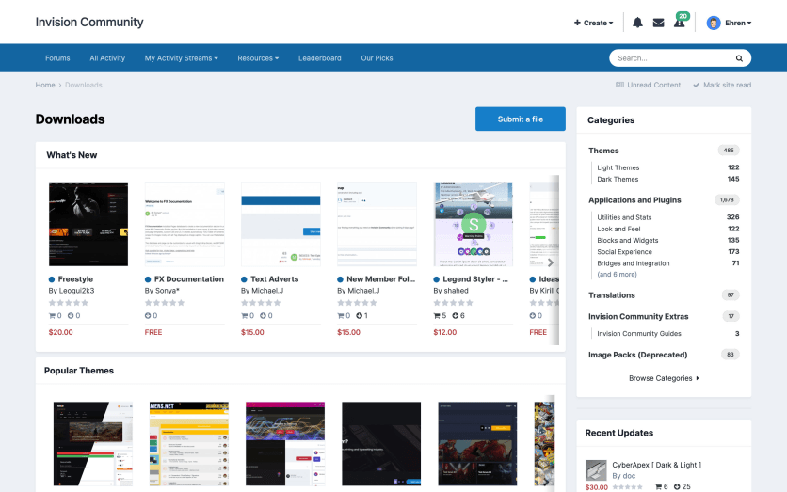This screenshot has height=492, width=787.
Task: Click the Unread Content icon
Action: 619,85
